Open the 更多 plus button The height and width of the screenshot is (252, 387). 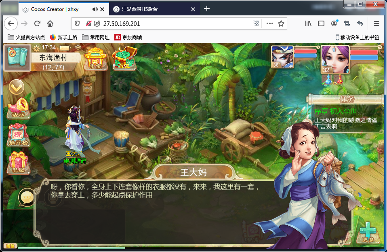(x=368, y=233)
